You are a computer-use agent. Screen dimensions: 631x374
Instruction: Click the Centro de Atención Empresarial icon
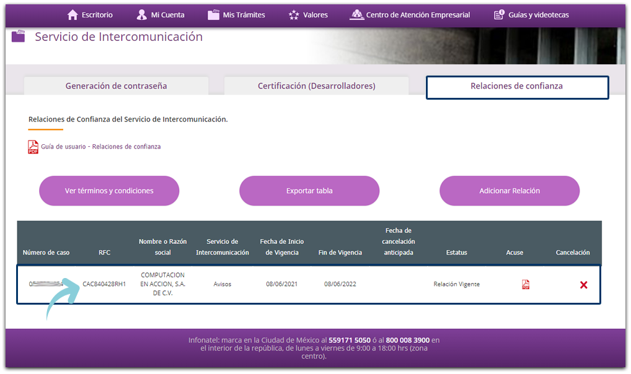point(356,15)
